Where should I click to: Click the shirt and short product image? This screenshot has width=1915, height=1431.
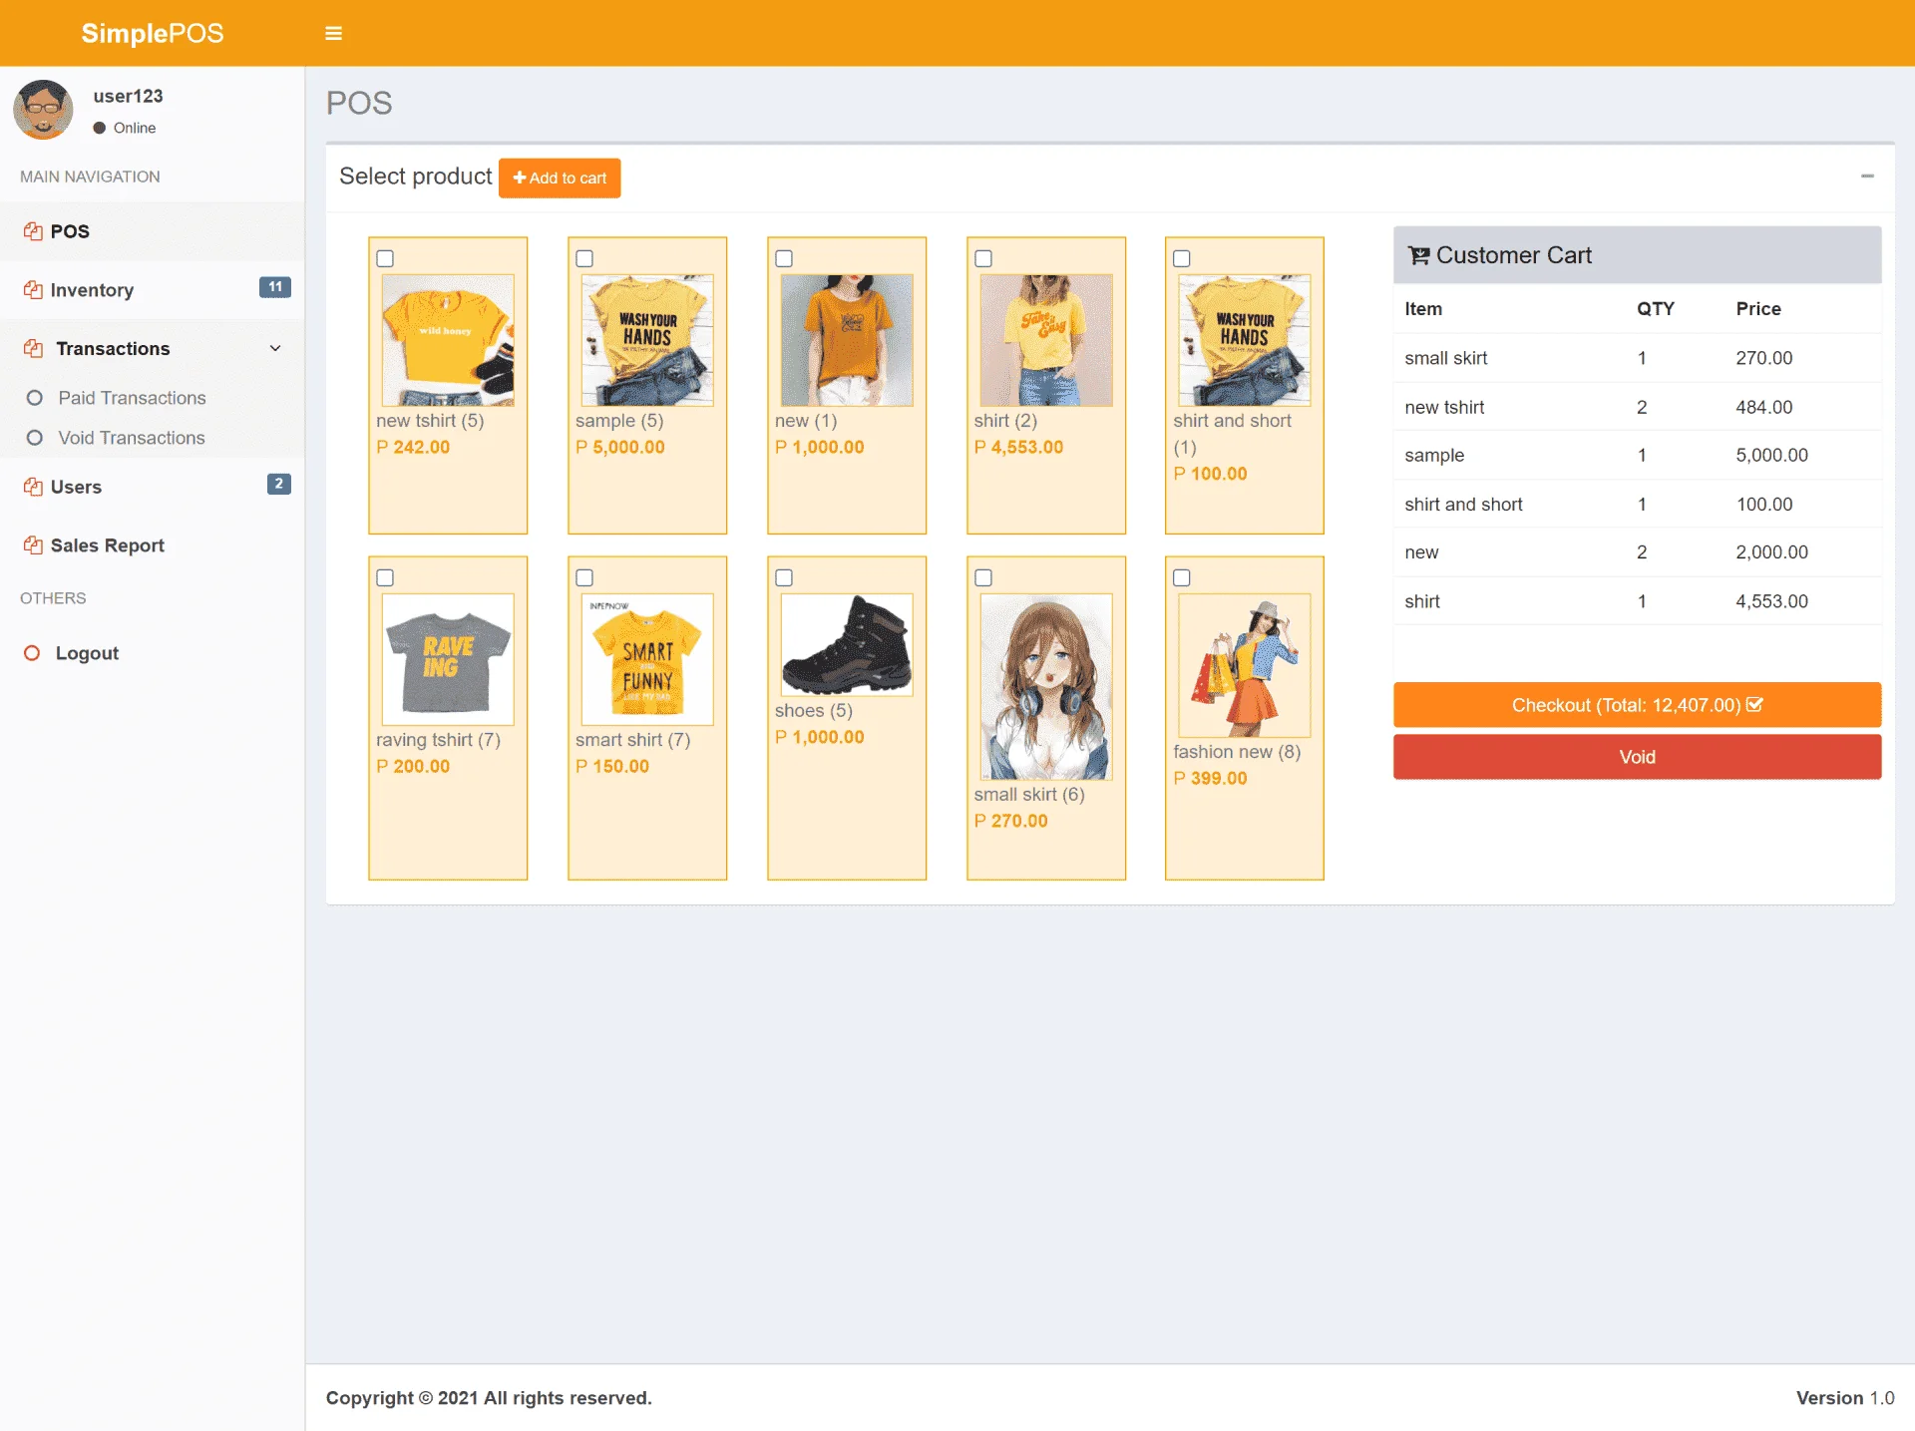(x=1245, y=340)
